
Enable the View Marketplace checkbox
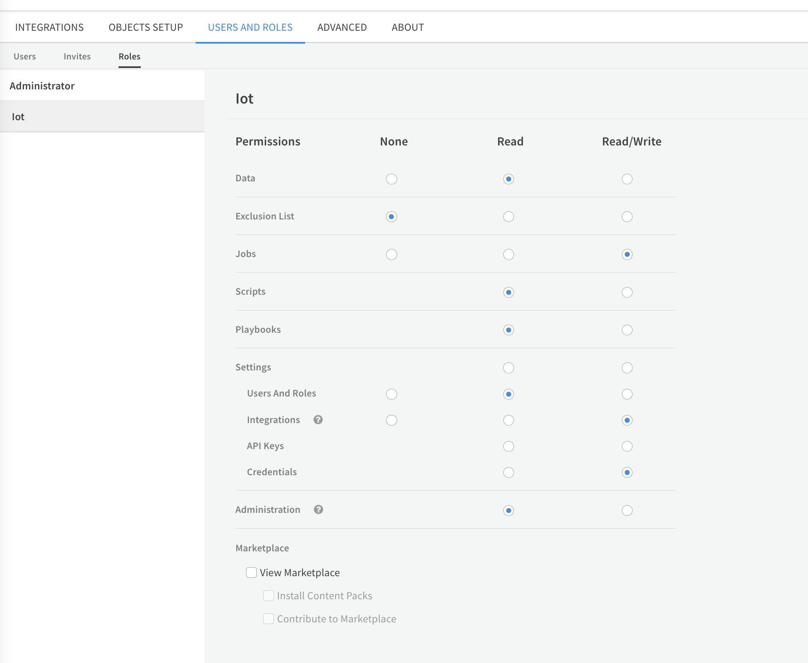click(251, 572)
